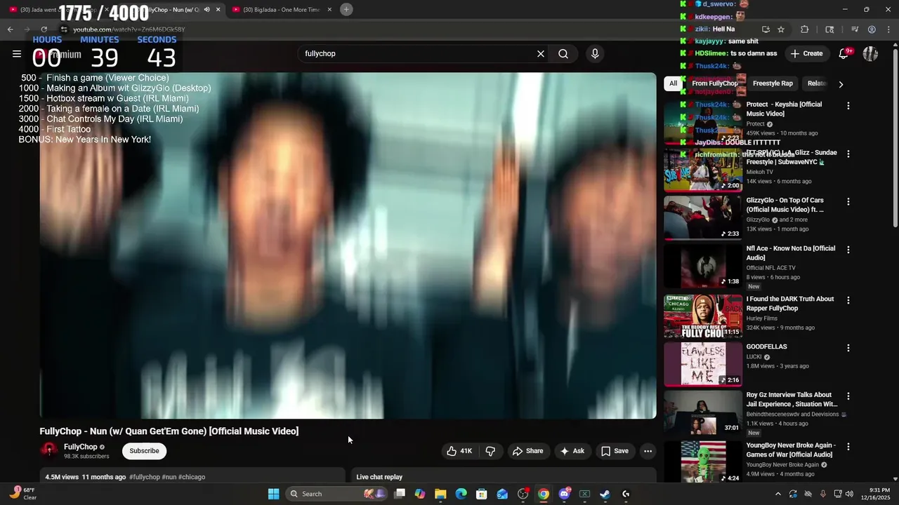
Task: Open options for GOODFELLAS video
Action: pyautogui.click(x=848, y=348)
